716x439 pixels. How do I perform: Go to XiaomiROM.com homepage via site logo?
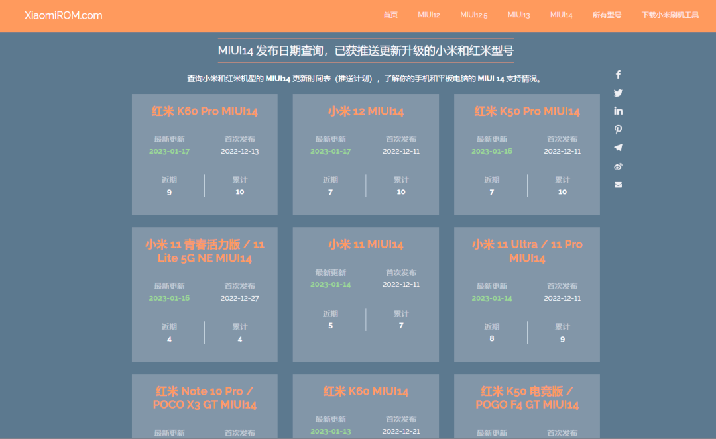(62, 15)
